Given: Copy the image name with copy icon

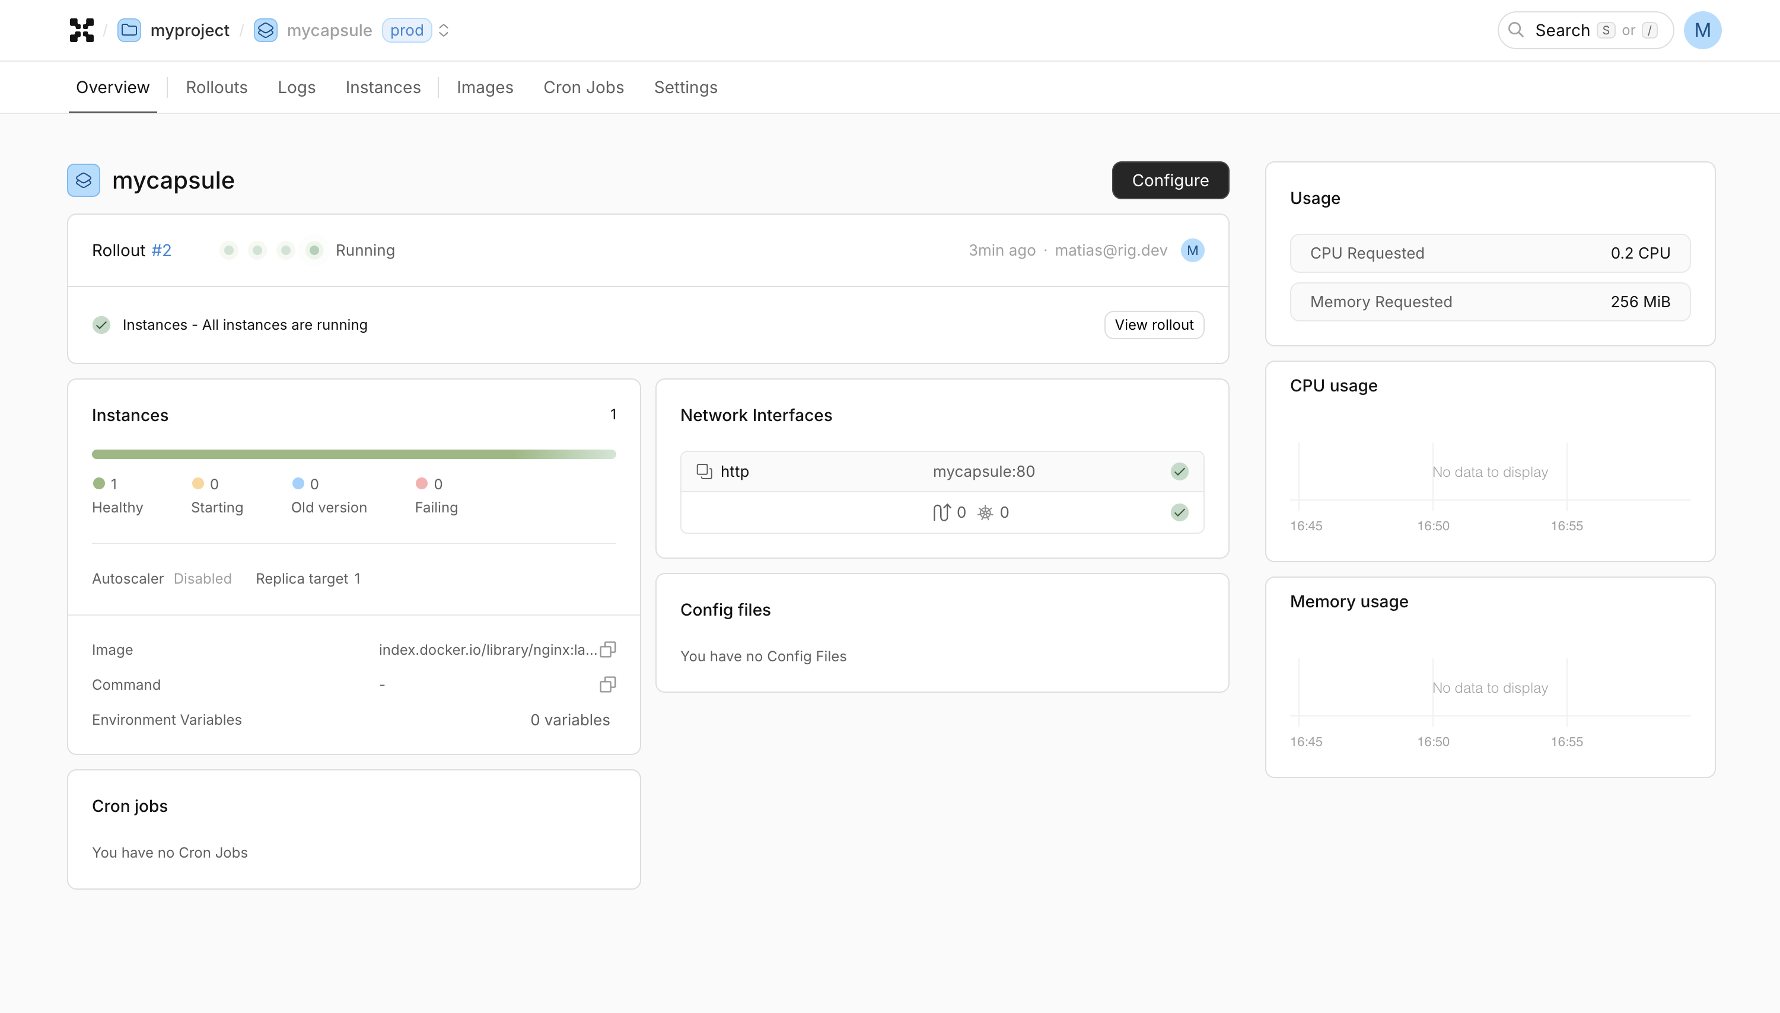Looking at the screenshot, I should tap(607, 650).
